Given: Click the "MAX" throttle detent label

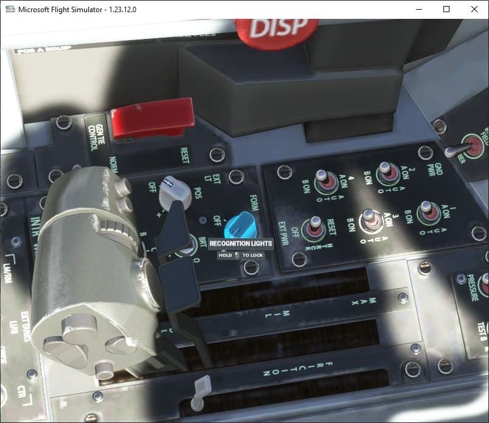Looking at the screenshot, I should point(364,301).
